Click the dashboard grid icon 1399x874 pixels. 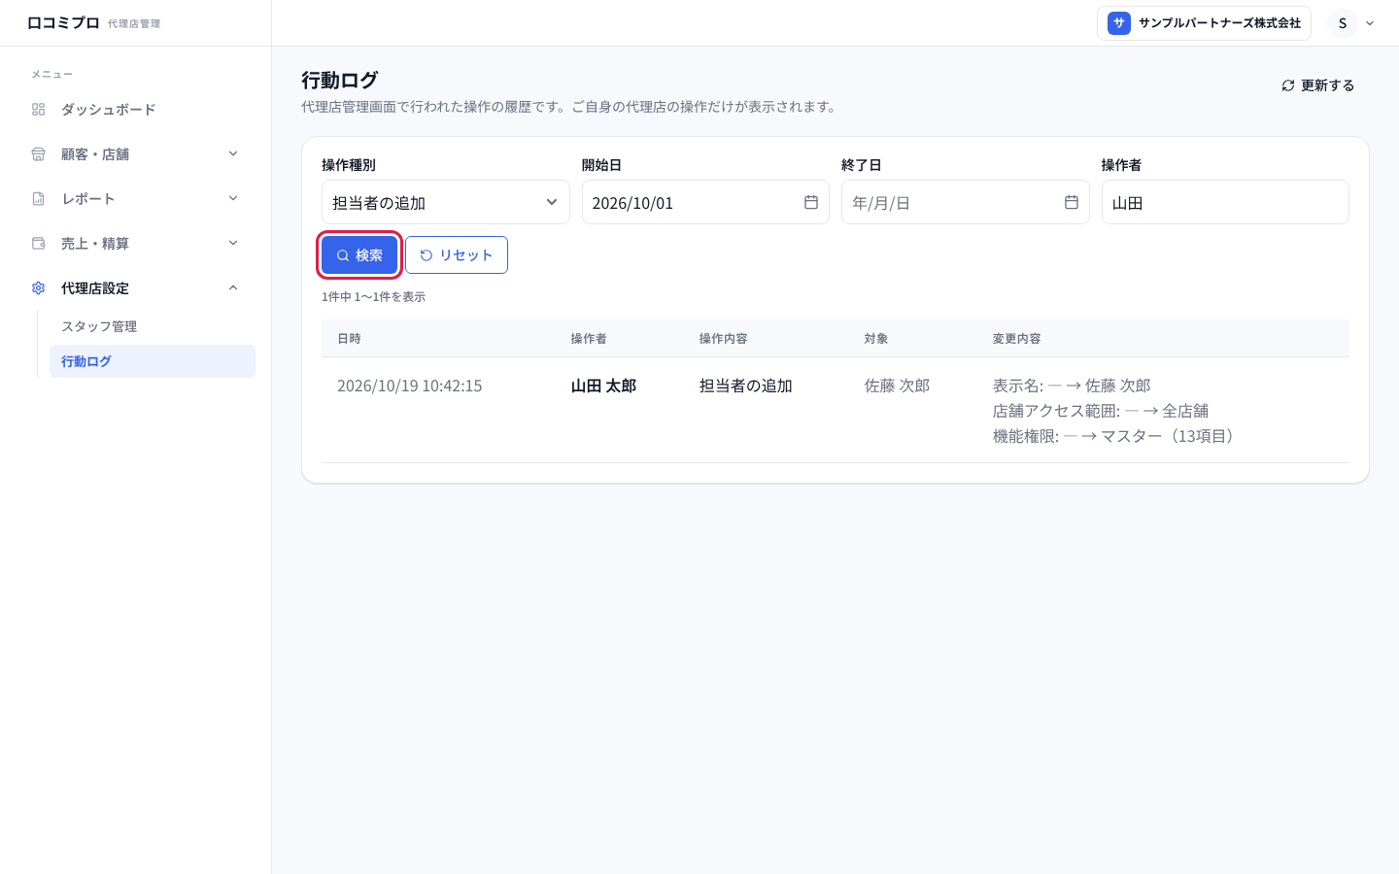(x=39, y=110)
